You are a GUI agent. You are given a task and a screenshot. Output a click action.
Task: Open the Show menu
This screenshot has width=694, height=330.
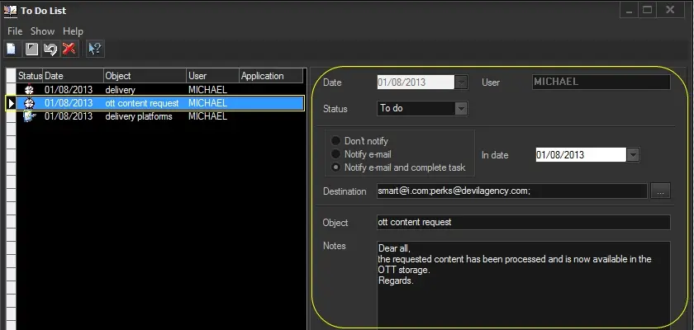pos(42,31)
